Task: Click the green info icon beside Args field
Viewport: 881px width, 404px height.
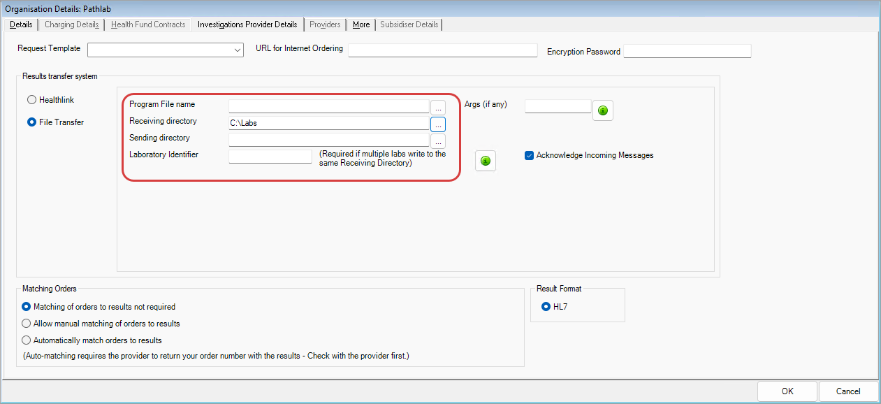Action: pos(603,110)
